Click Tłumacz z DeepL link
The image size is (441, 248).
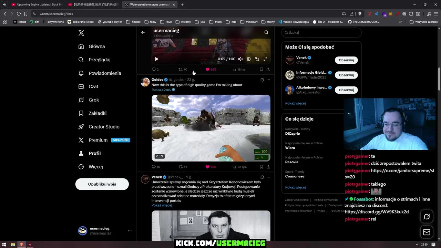161,90
